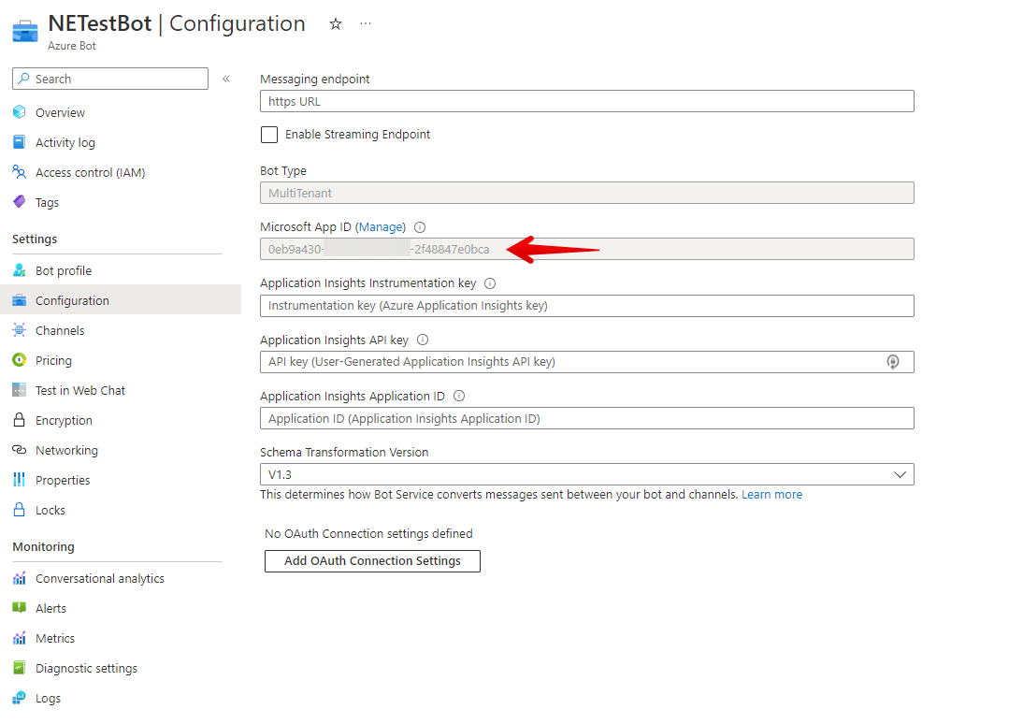Show info for Application Insights Instrumentation key
1023x724 pixels.
[x=490, y=283]
